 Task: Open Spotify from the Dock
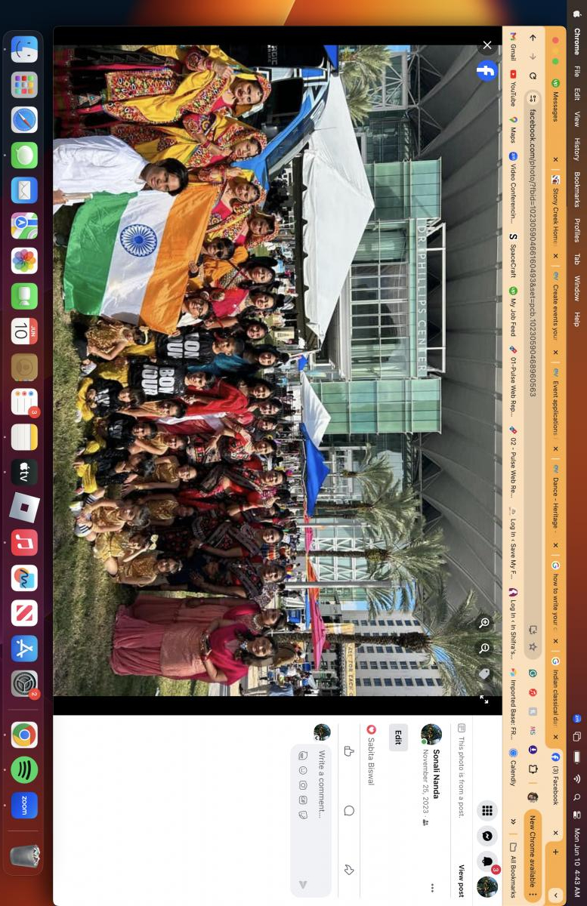point(24,770)
